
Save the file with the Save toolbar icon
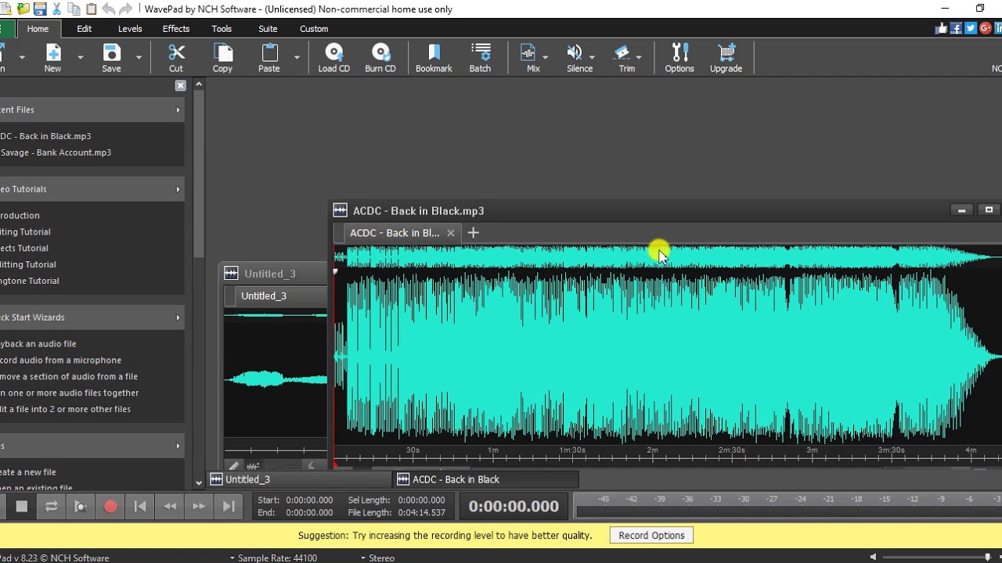(x=111, y=58)
